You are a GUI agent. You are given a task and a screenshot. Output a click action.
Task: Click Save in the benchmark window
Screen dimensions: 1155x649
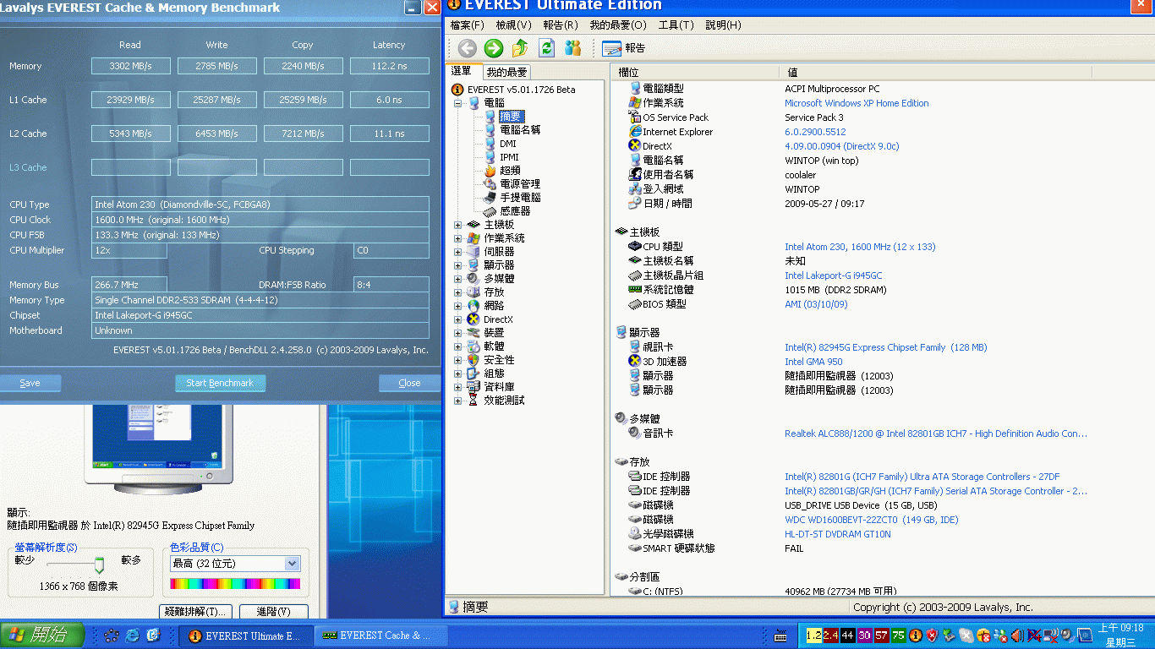click(30, 383)
